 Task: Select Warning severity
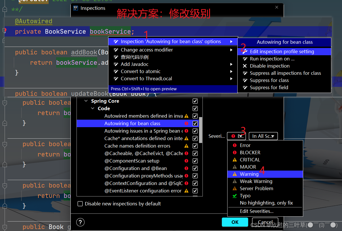click(x=265, y=174)
